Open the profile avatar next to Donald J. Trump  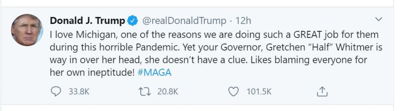pyautogui.click(x=27, y=30)
